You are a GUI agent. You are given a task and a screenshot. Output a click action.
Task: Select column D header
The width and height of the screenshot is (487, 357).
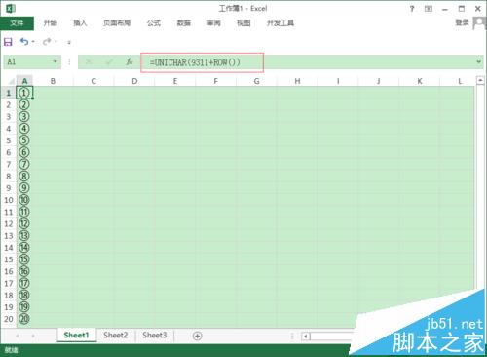134,81
